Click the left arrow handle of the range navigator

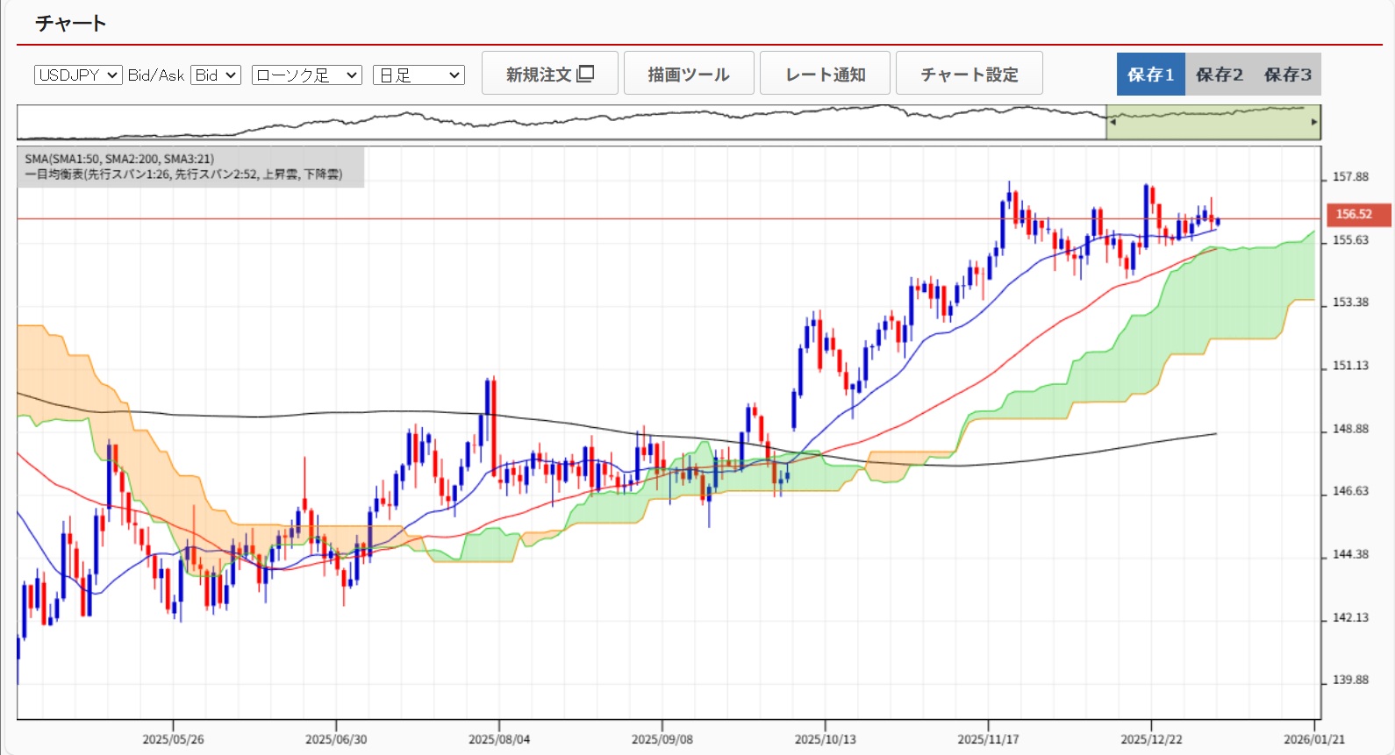1112,122
